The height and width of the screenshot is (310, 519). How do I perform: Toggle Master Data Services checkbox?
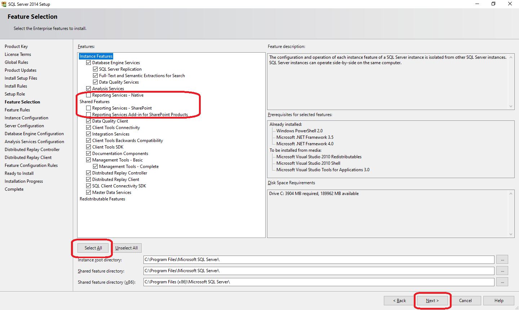tap(88, 192)
